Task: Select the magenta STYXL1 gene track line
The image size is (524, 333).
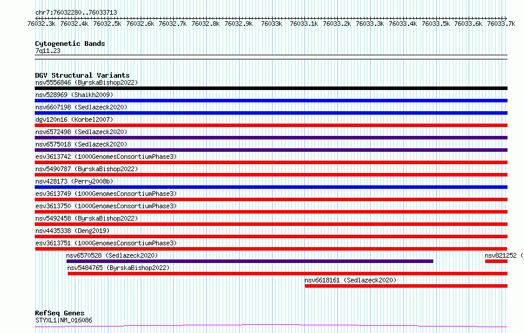Action: 271,326
